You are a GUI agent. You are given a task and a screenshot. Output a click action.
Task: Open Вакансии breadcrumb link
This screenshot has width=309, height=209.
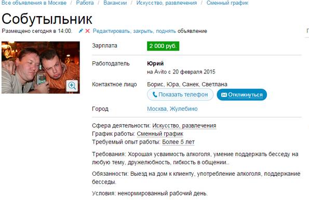(115, 3)
